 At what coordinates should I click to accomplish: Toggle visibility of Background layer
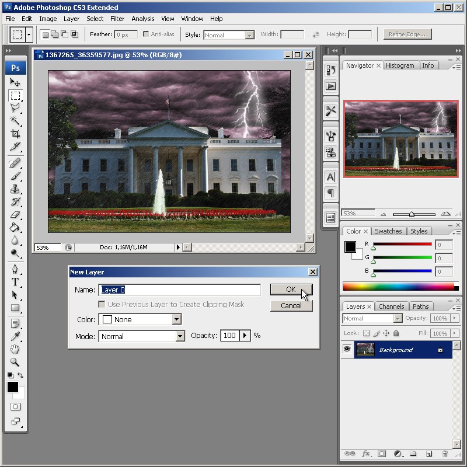347,348
